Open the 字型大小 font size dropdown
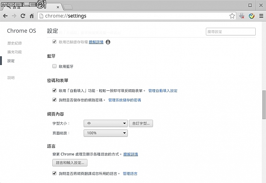Image resolution: width=266 pixels, height=183 pixels. [106, 123]
